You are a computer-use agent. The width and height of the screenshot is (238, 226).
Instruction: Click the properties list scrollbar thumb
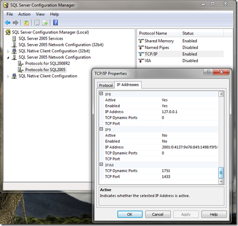coord(221,173)
